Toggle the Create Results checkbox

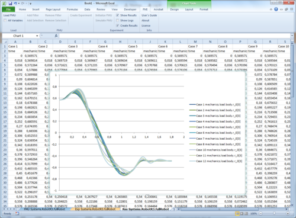pyautogui.click(x=117, y=25)
